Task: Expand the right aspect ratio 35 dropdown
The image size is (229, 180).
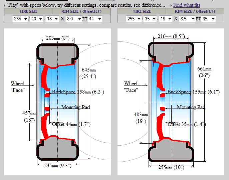Action: point(150,19)
